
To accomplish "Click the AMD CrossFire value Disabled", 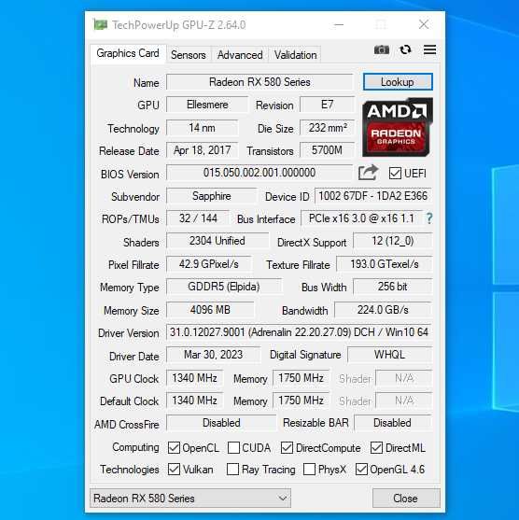I will click(x=221, y=423).
